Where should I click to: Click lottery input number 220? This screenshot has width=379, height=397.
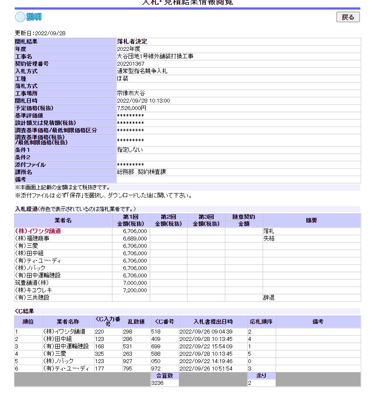click(x=99, y=332)
